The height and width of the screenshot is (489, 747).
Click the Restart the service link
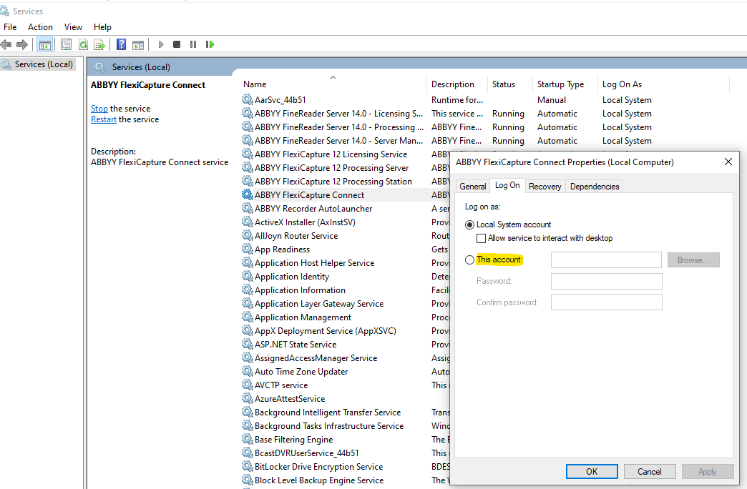pyautogui.click(x=103, y=119)
